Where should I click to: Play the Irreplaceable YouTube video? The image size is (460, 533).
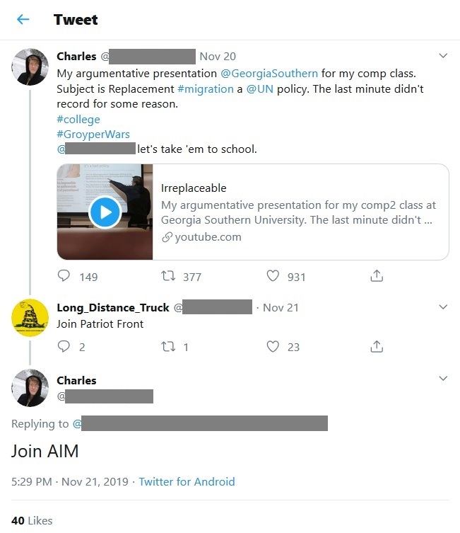pos(105,212)
